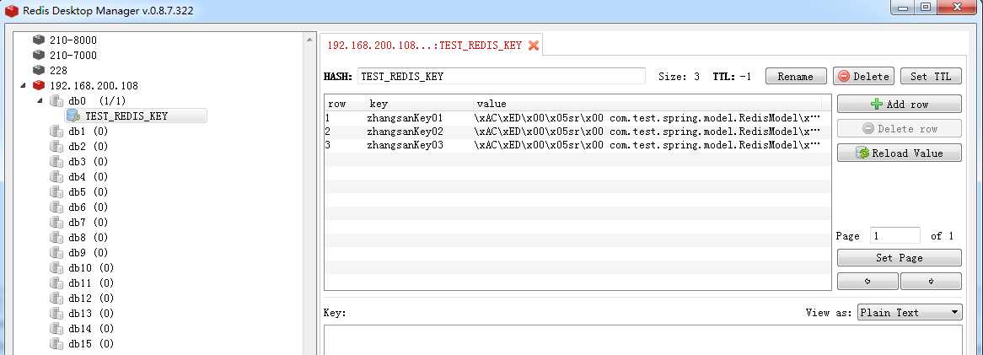Add a new row
This screenshot has height=355, width=983.
(x=899, y=104)
